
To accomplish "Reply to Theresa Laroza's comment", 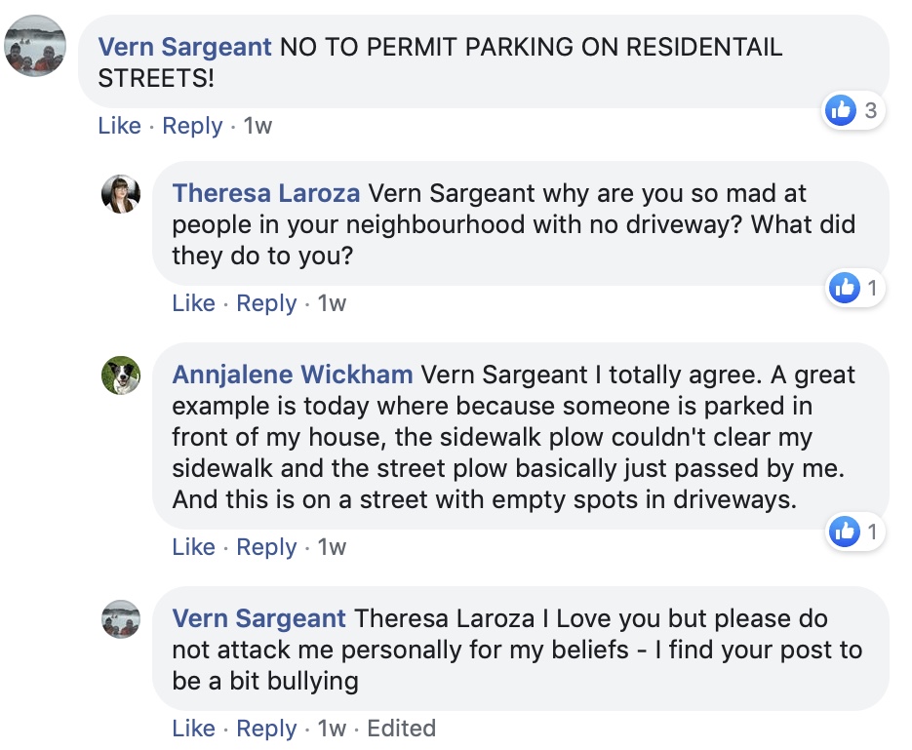I will (266, 303).
